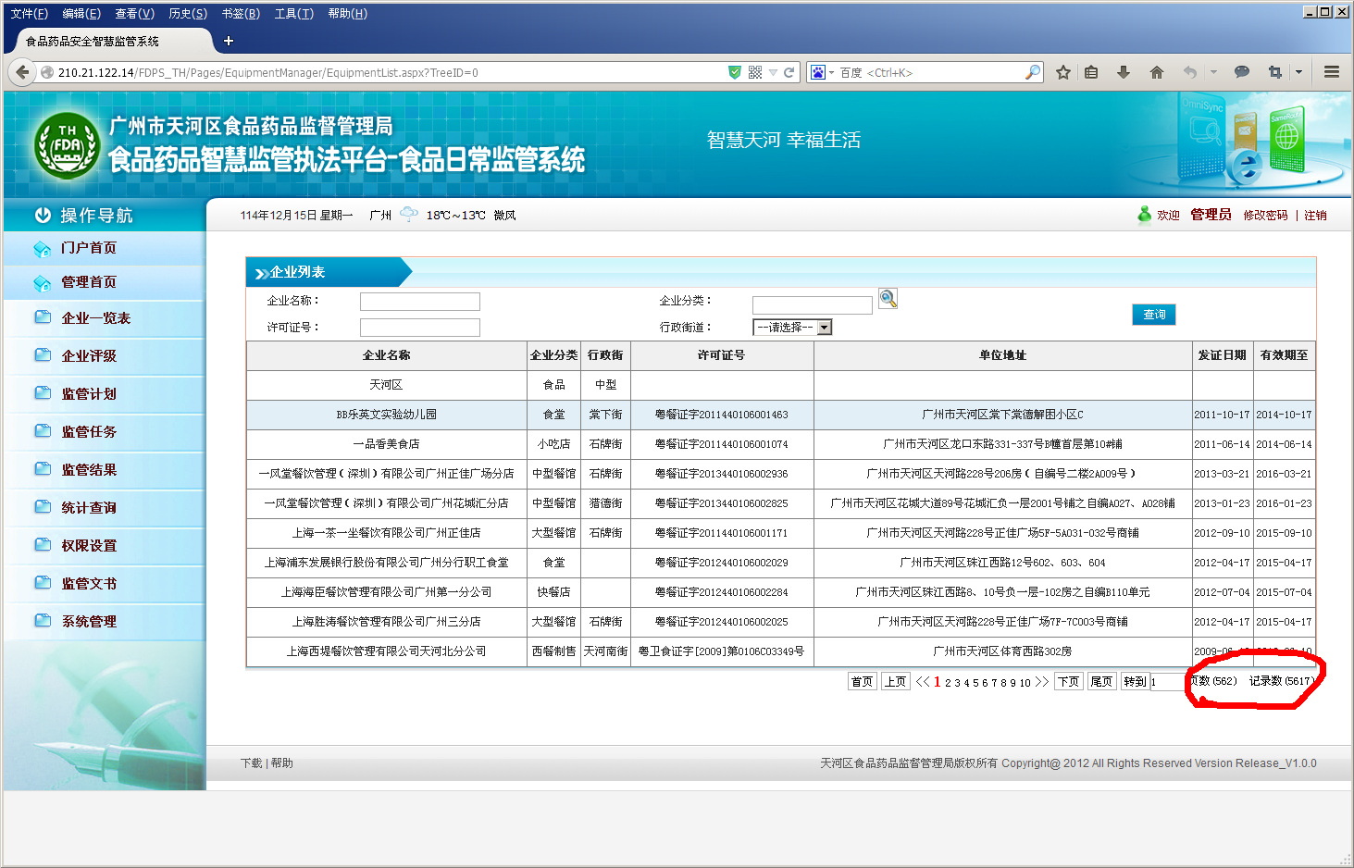Show bookmarks list icon

tap(1092, 72)
